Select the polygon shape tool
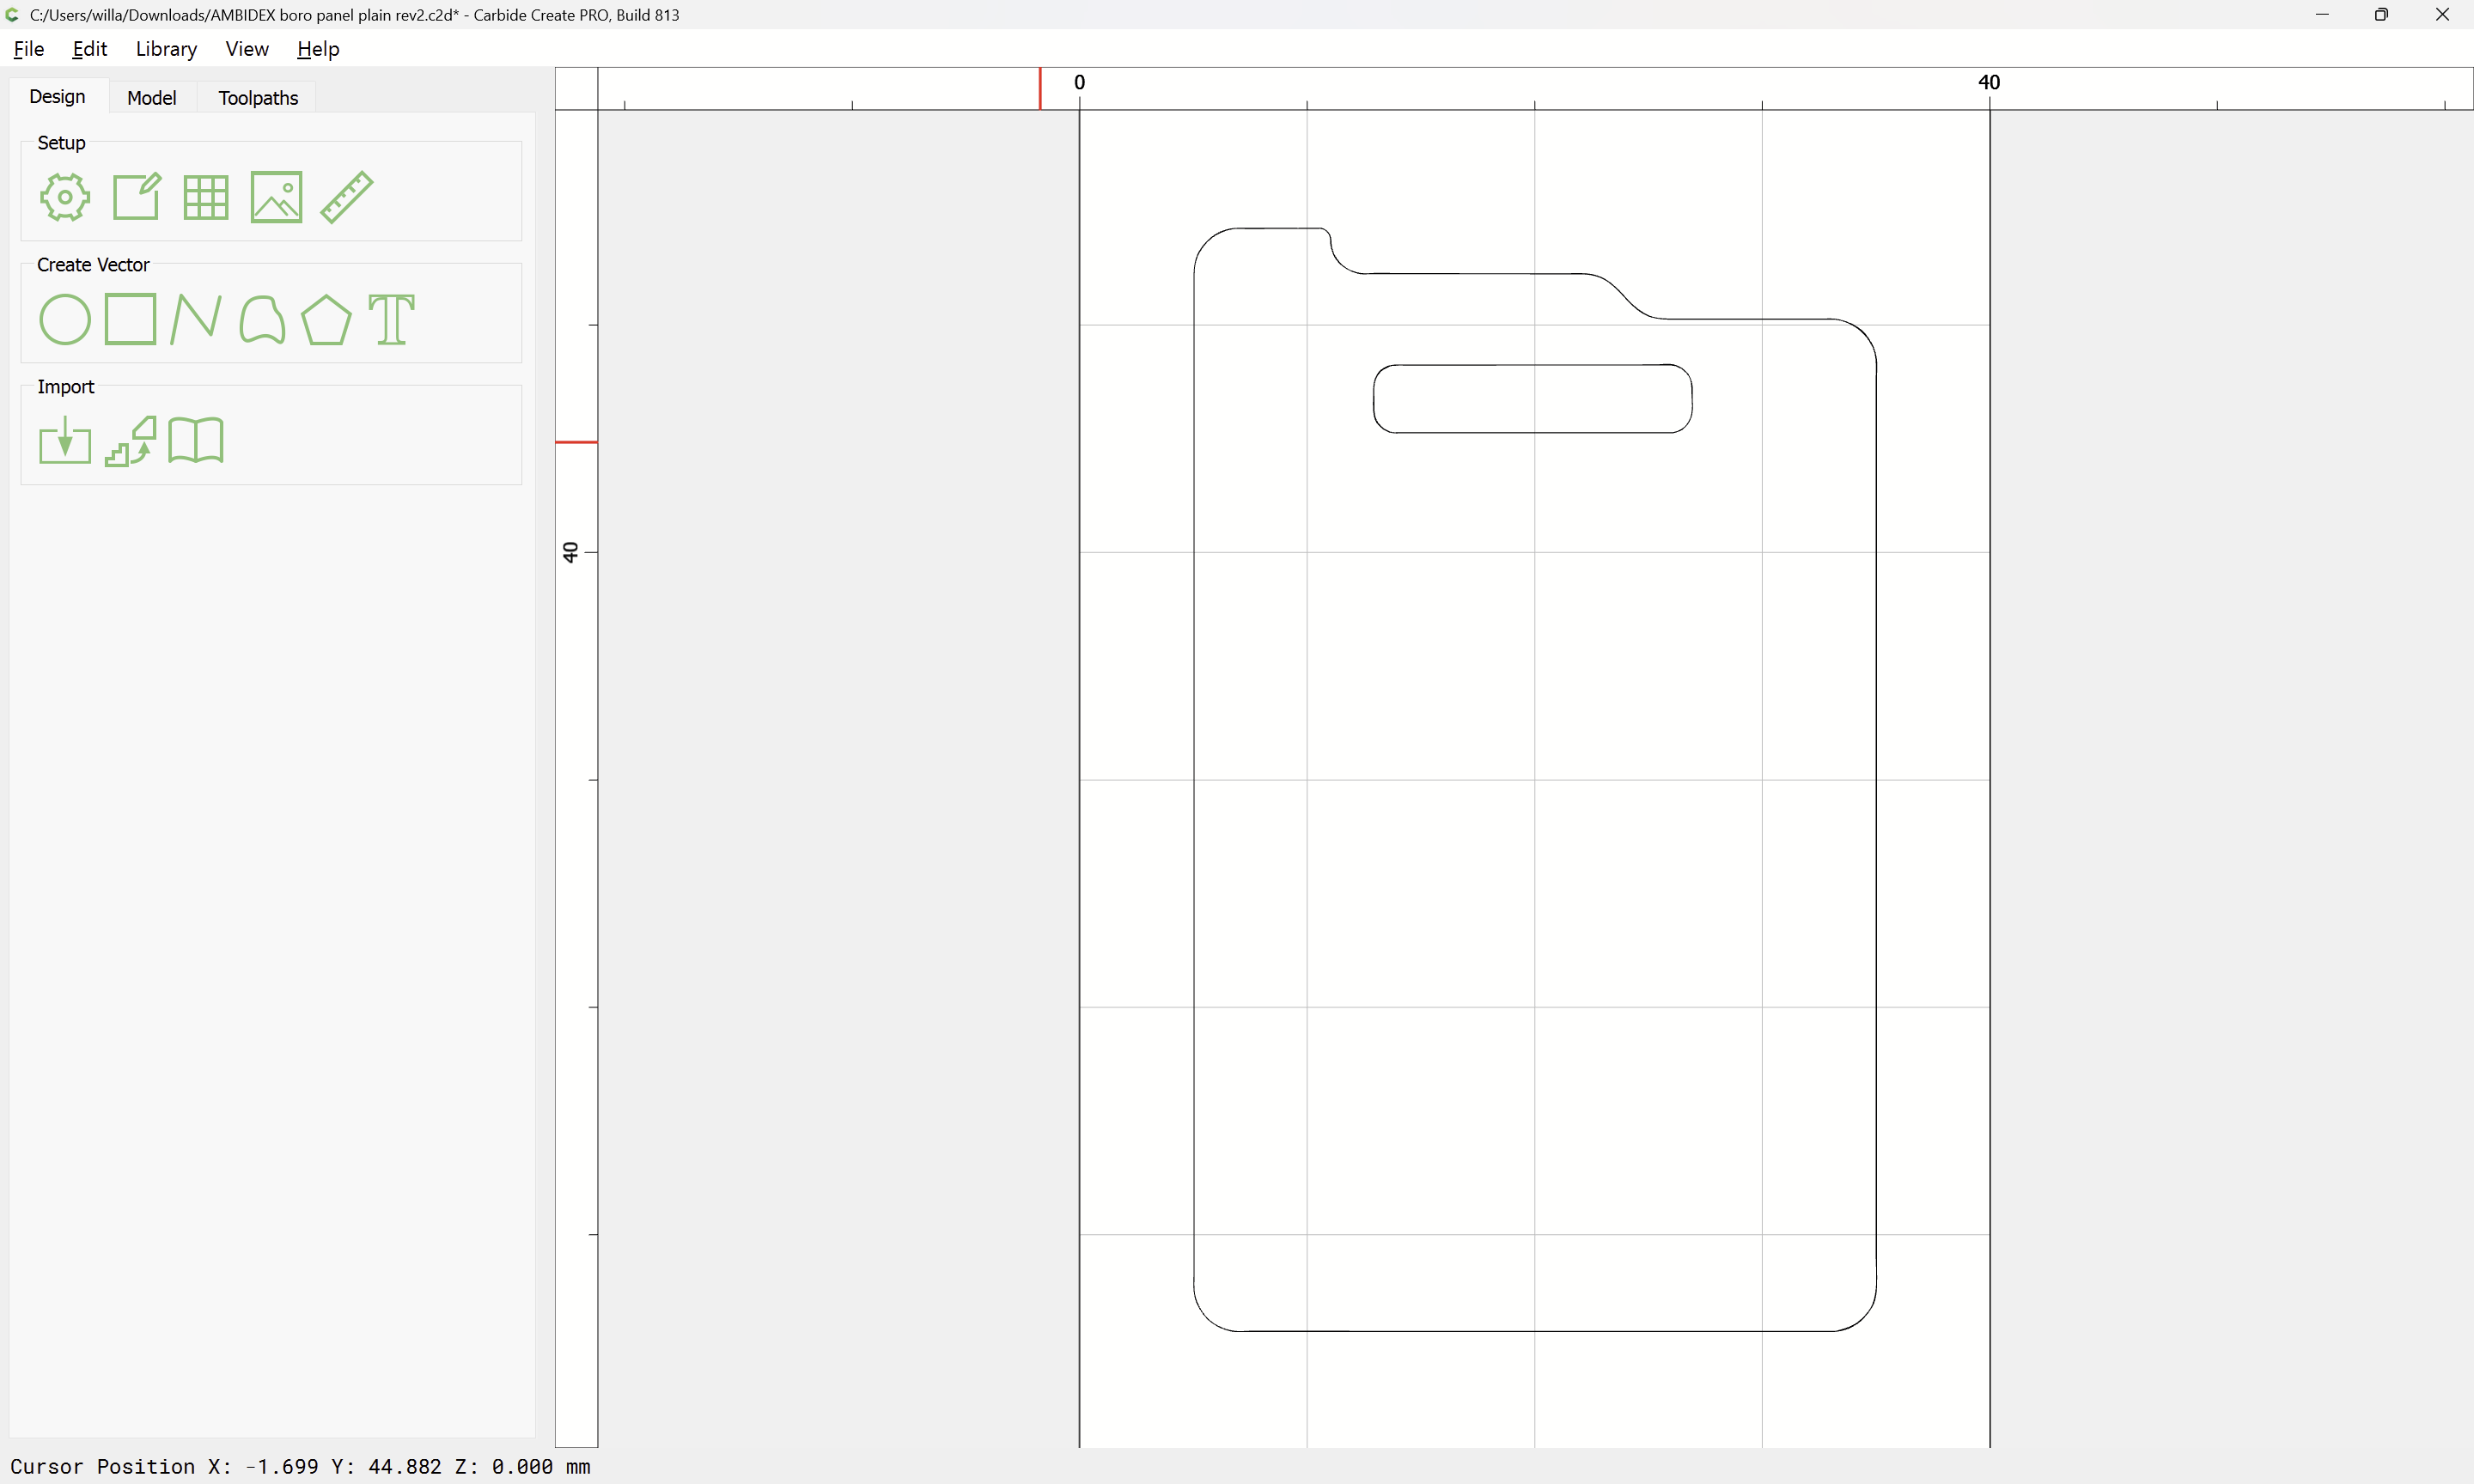Screen dimensions: 2474x1484 326,319
